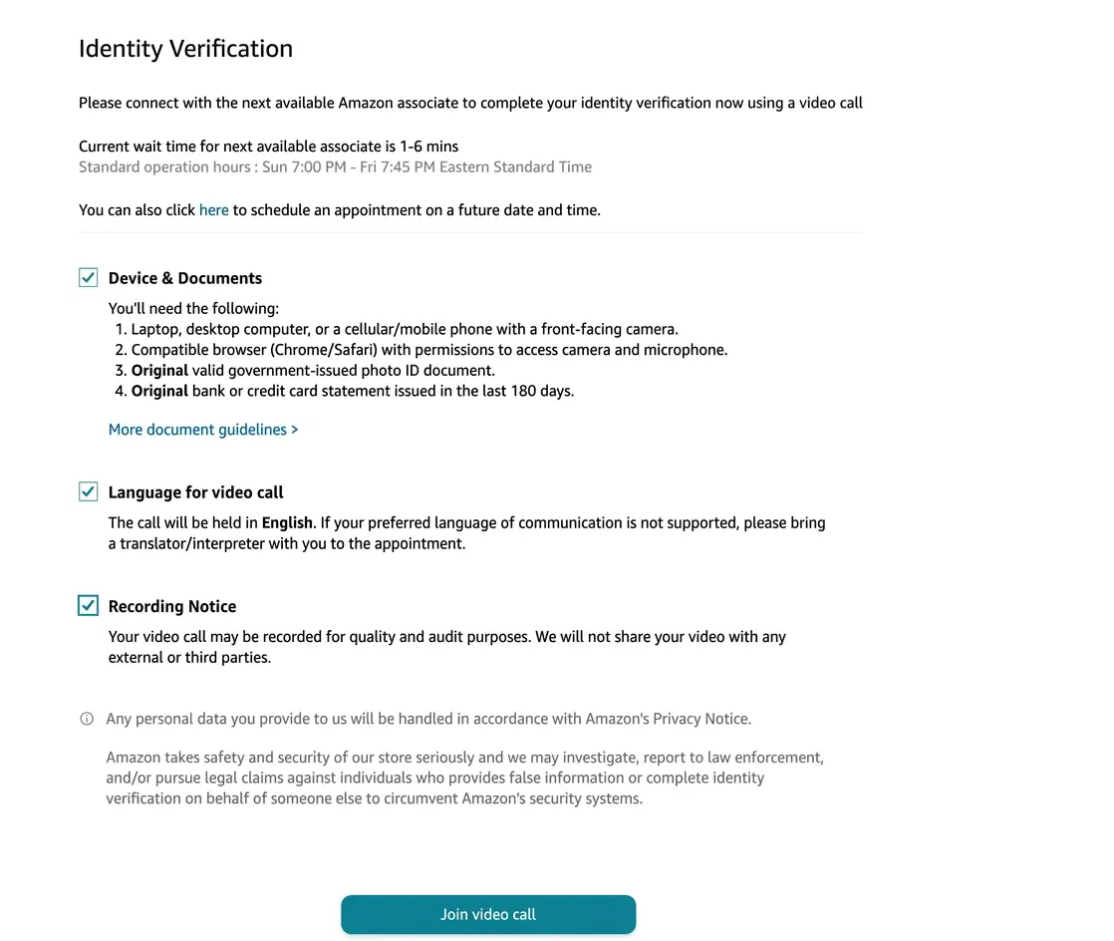Expand the Language for video call section
Screen dimensions: 1114x941
pos(195,491)
